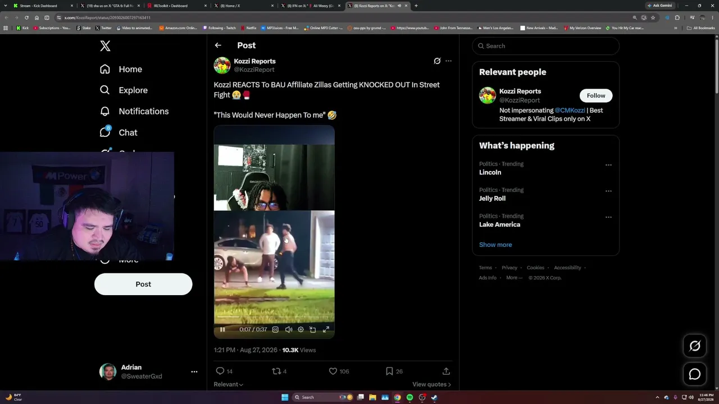Screen dimensions: 719x404
Task: Open the Terms footer link
Action: (485, 268)
